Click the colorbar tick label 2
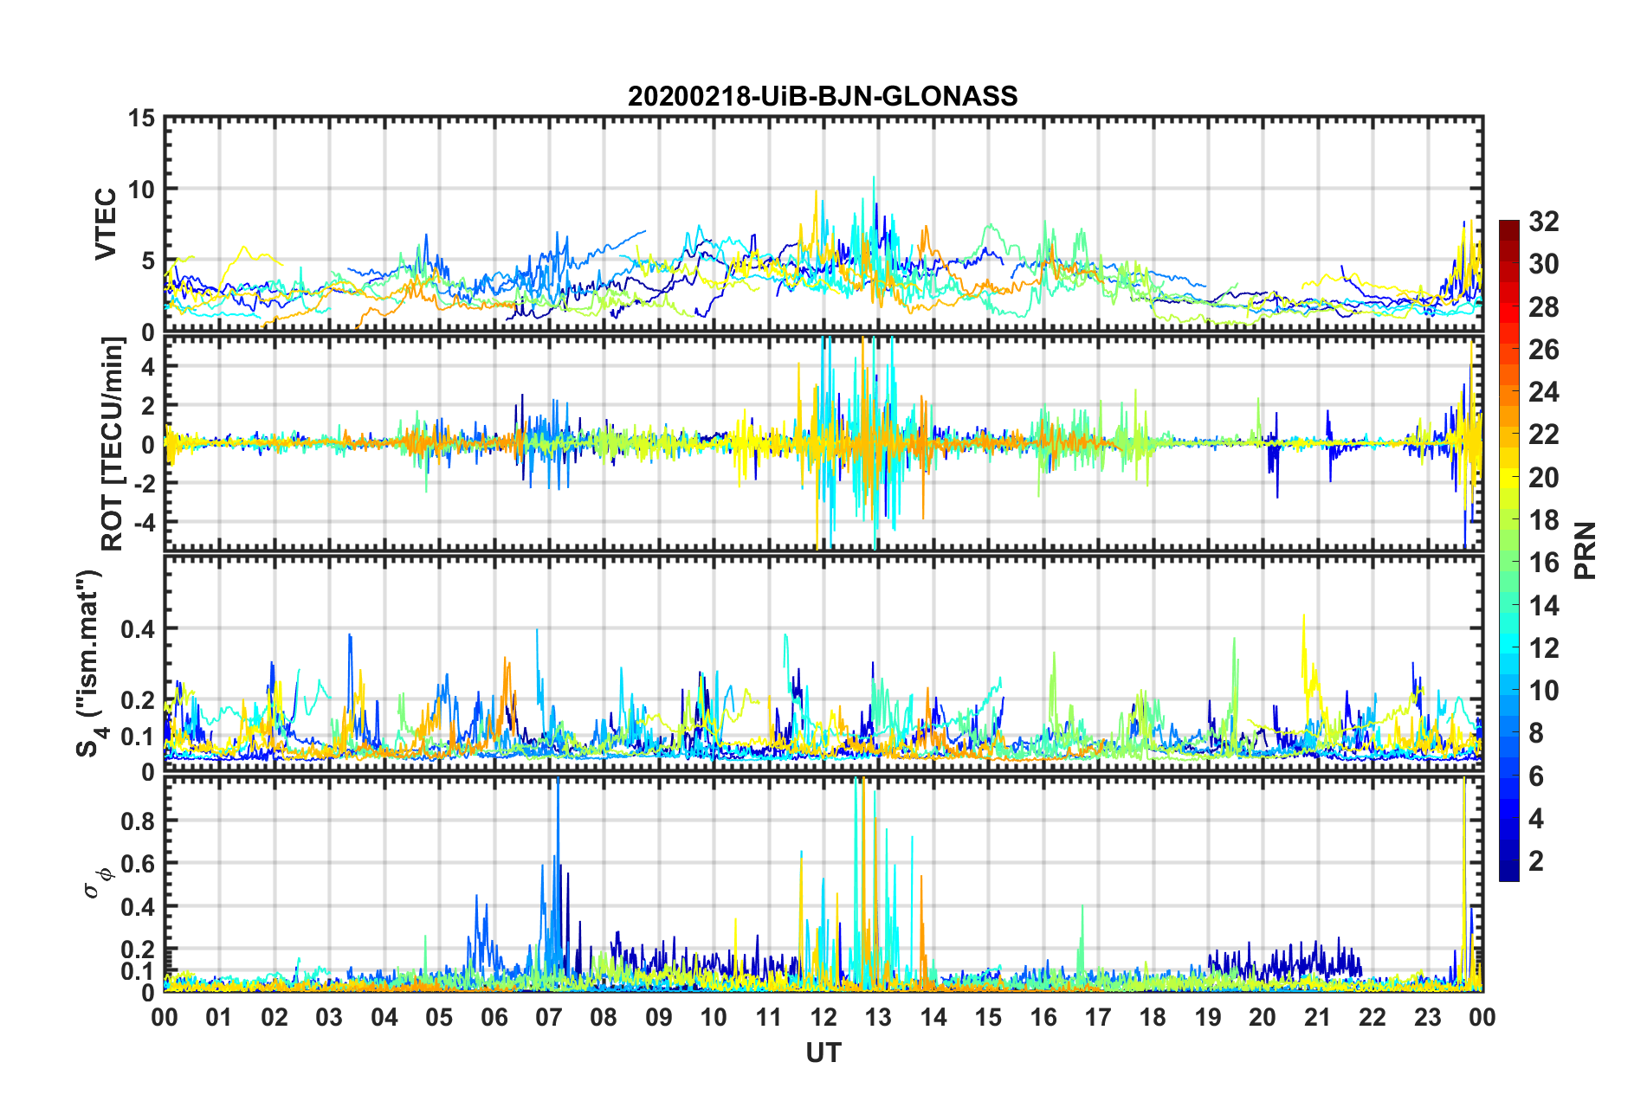The height and width of the screenshot is (1101, 1647). (1536, 861)
